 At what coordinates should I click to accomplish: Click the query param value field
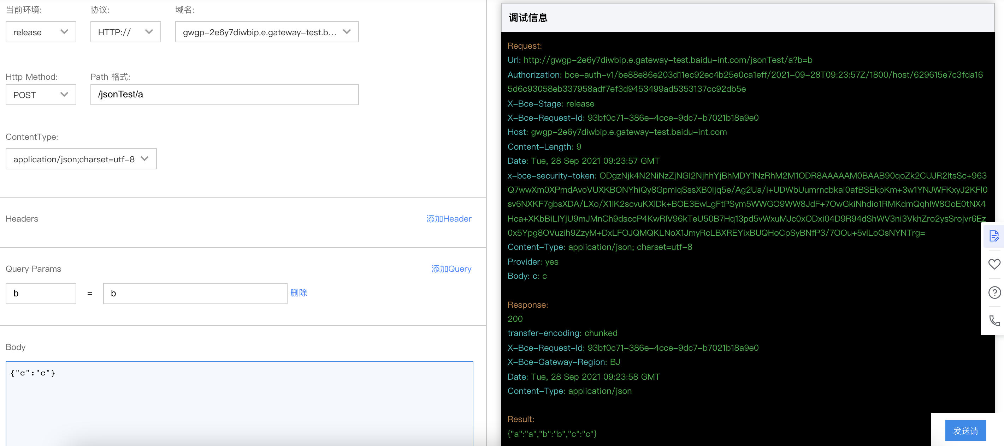[195, 294]
